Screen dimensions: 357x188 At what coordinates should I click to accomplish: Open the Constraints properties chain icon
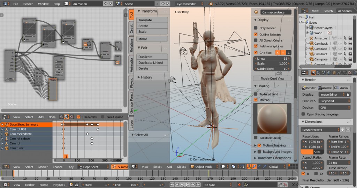[x=339, y=73]
